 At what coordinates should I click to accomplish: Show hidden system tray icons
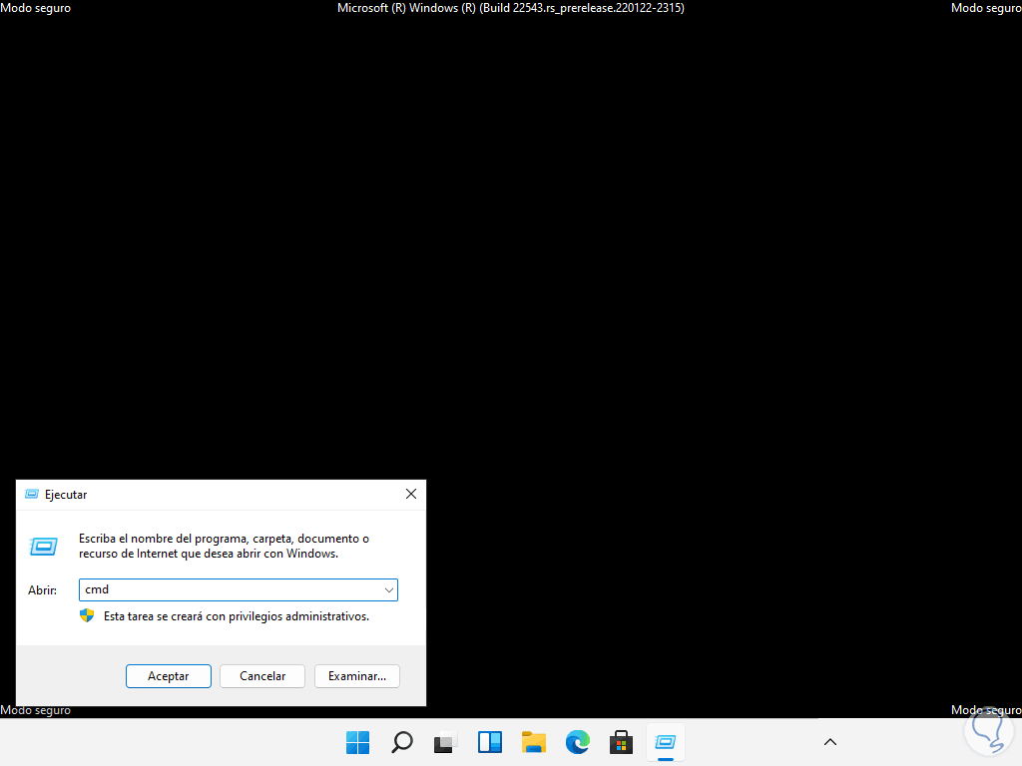point(829,742)
